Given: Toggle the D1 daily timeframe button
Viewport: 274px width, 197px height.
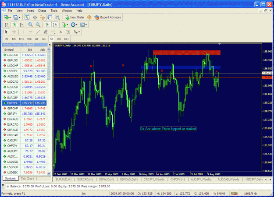Looking at the screenshot, I should tap(51, 39).
